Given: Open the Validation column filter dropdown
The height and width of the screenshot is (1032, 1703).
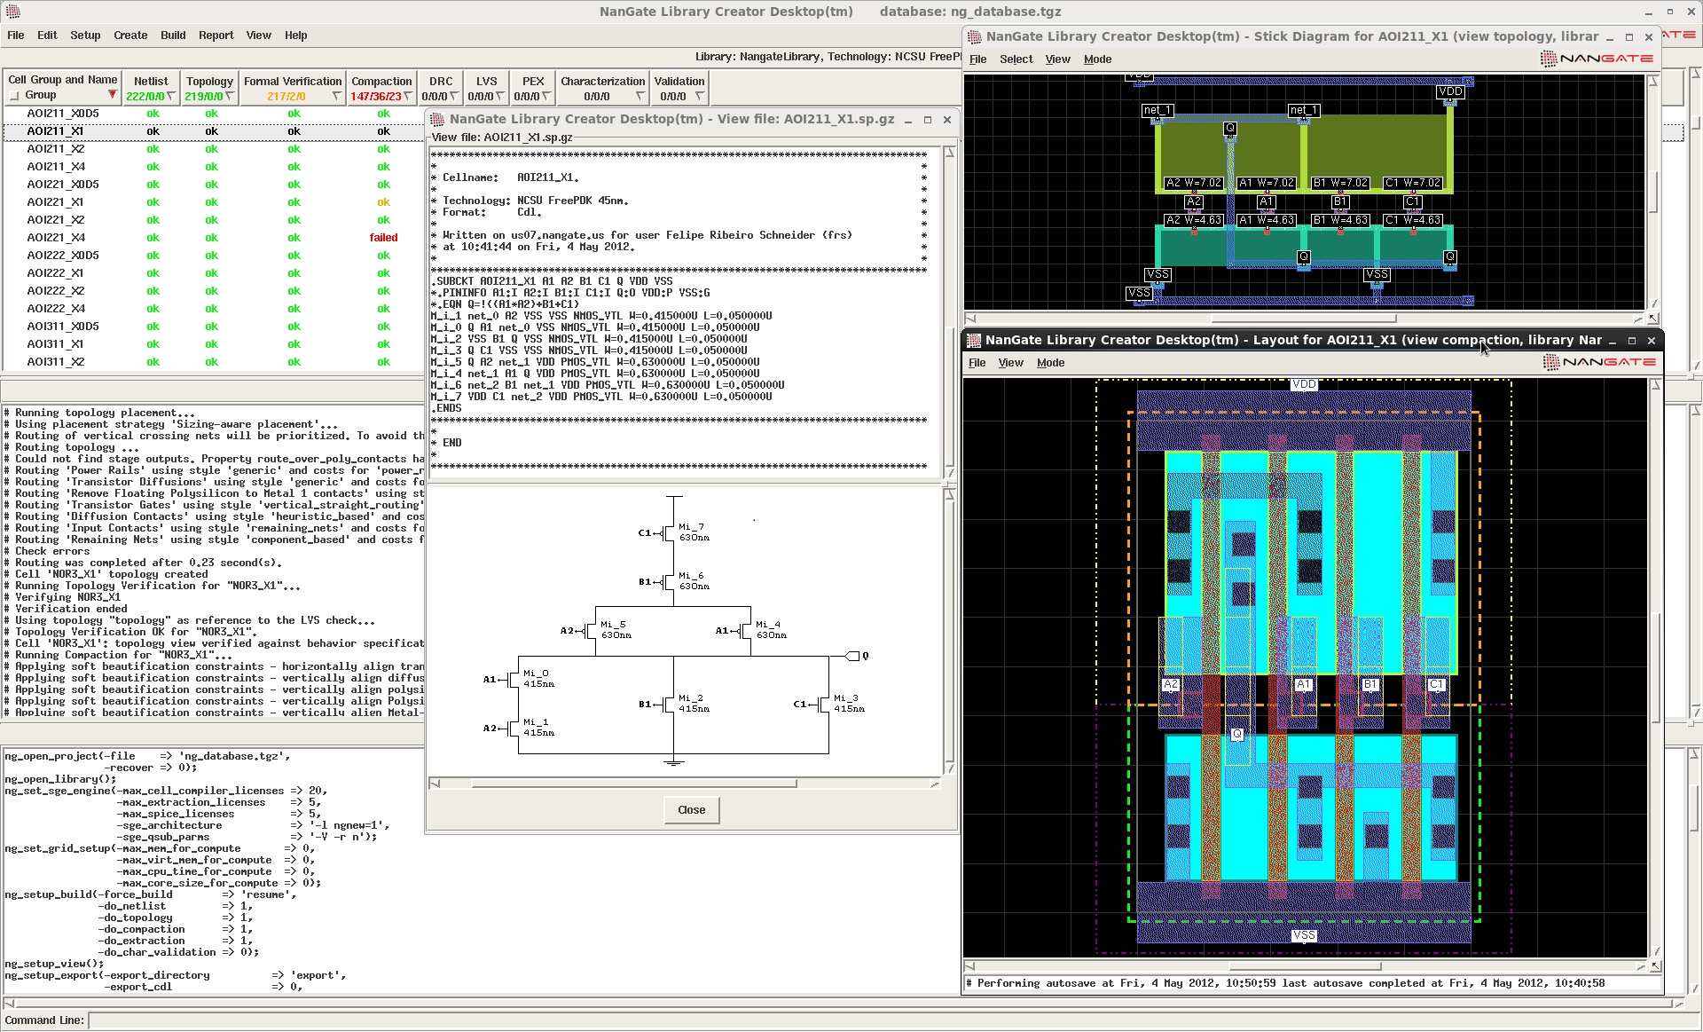Looking at the screenshot, I should coord(700,96).
